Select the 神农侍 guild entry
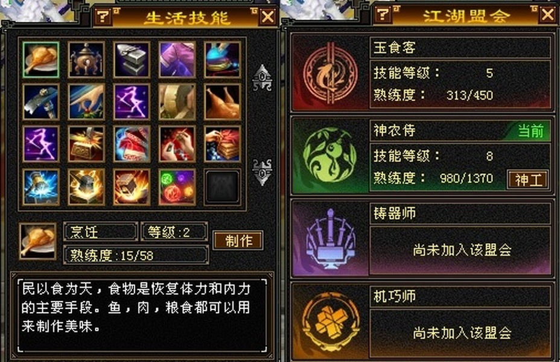This screenshot has width=560, height=362. click(x=421, y=156)
